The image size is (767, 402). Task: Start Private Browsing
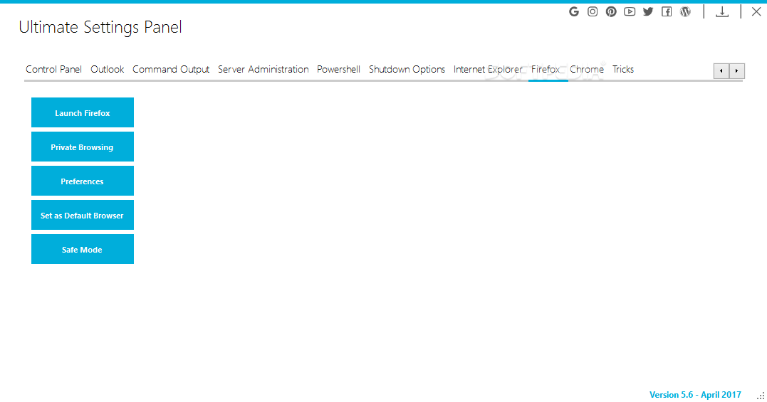(82, 147)
